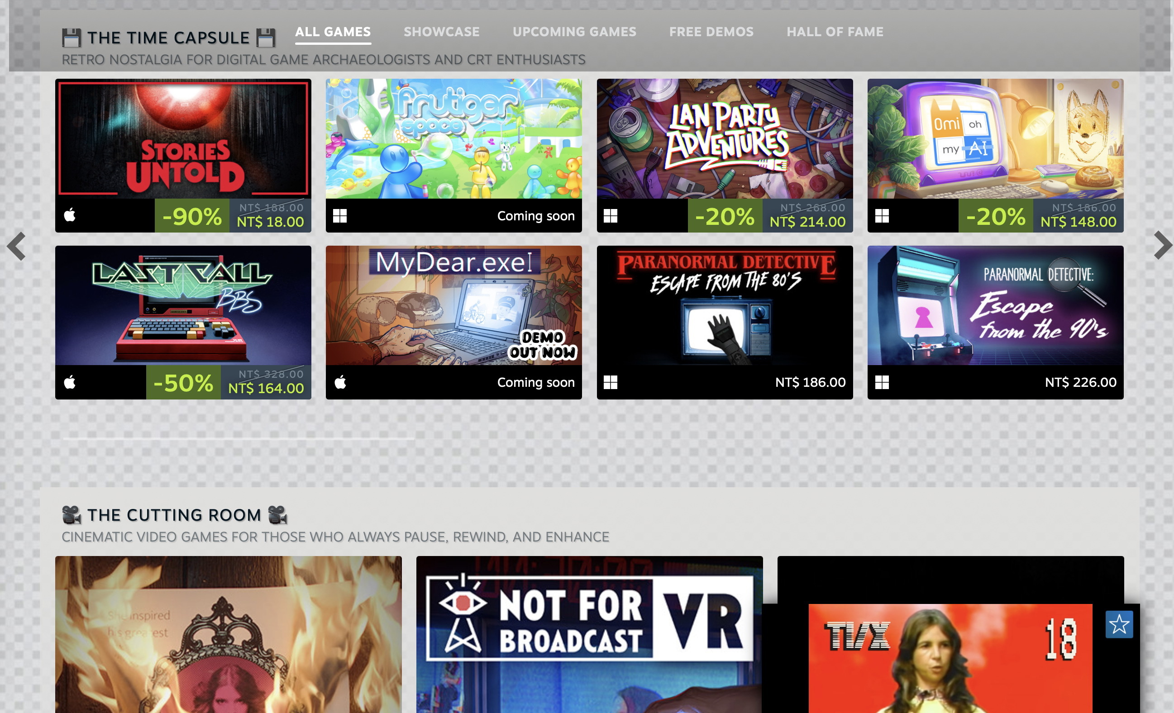
Task: Open the MyDear.exe game artwork
Action: (453, 305)
